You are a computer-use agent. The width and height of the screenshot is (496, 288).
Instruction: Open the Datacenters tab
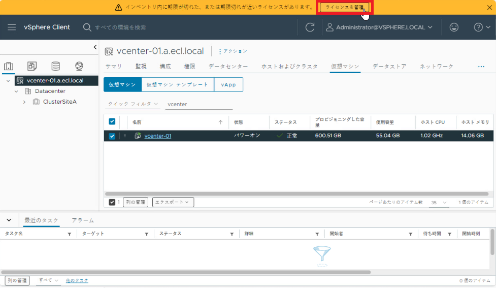pyautogui.click(x=228, y=67)
